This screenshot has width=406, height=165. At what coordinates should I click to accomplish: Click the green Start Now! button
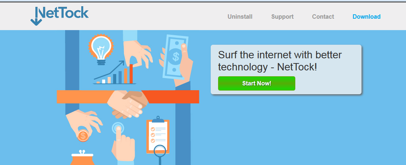pos(256,83)
